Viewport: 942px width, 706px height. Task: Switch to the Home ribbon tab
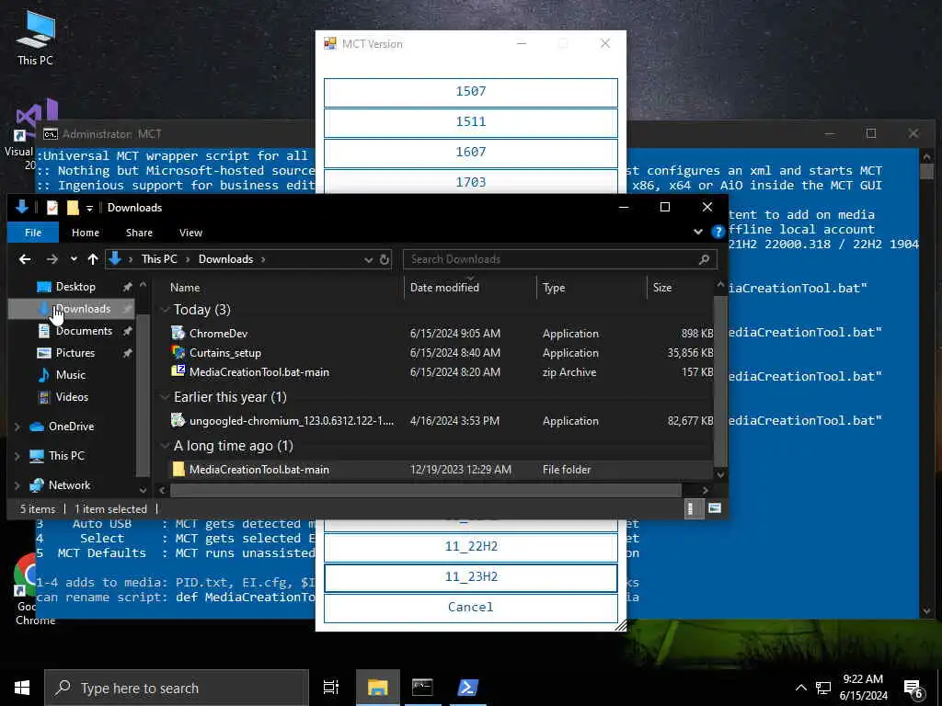[x=86, y=233]
